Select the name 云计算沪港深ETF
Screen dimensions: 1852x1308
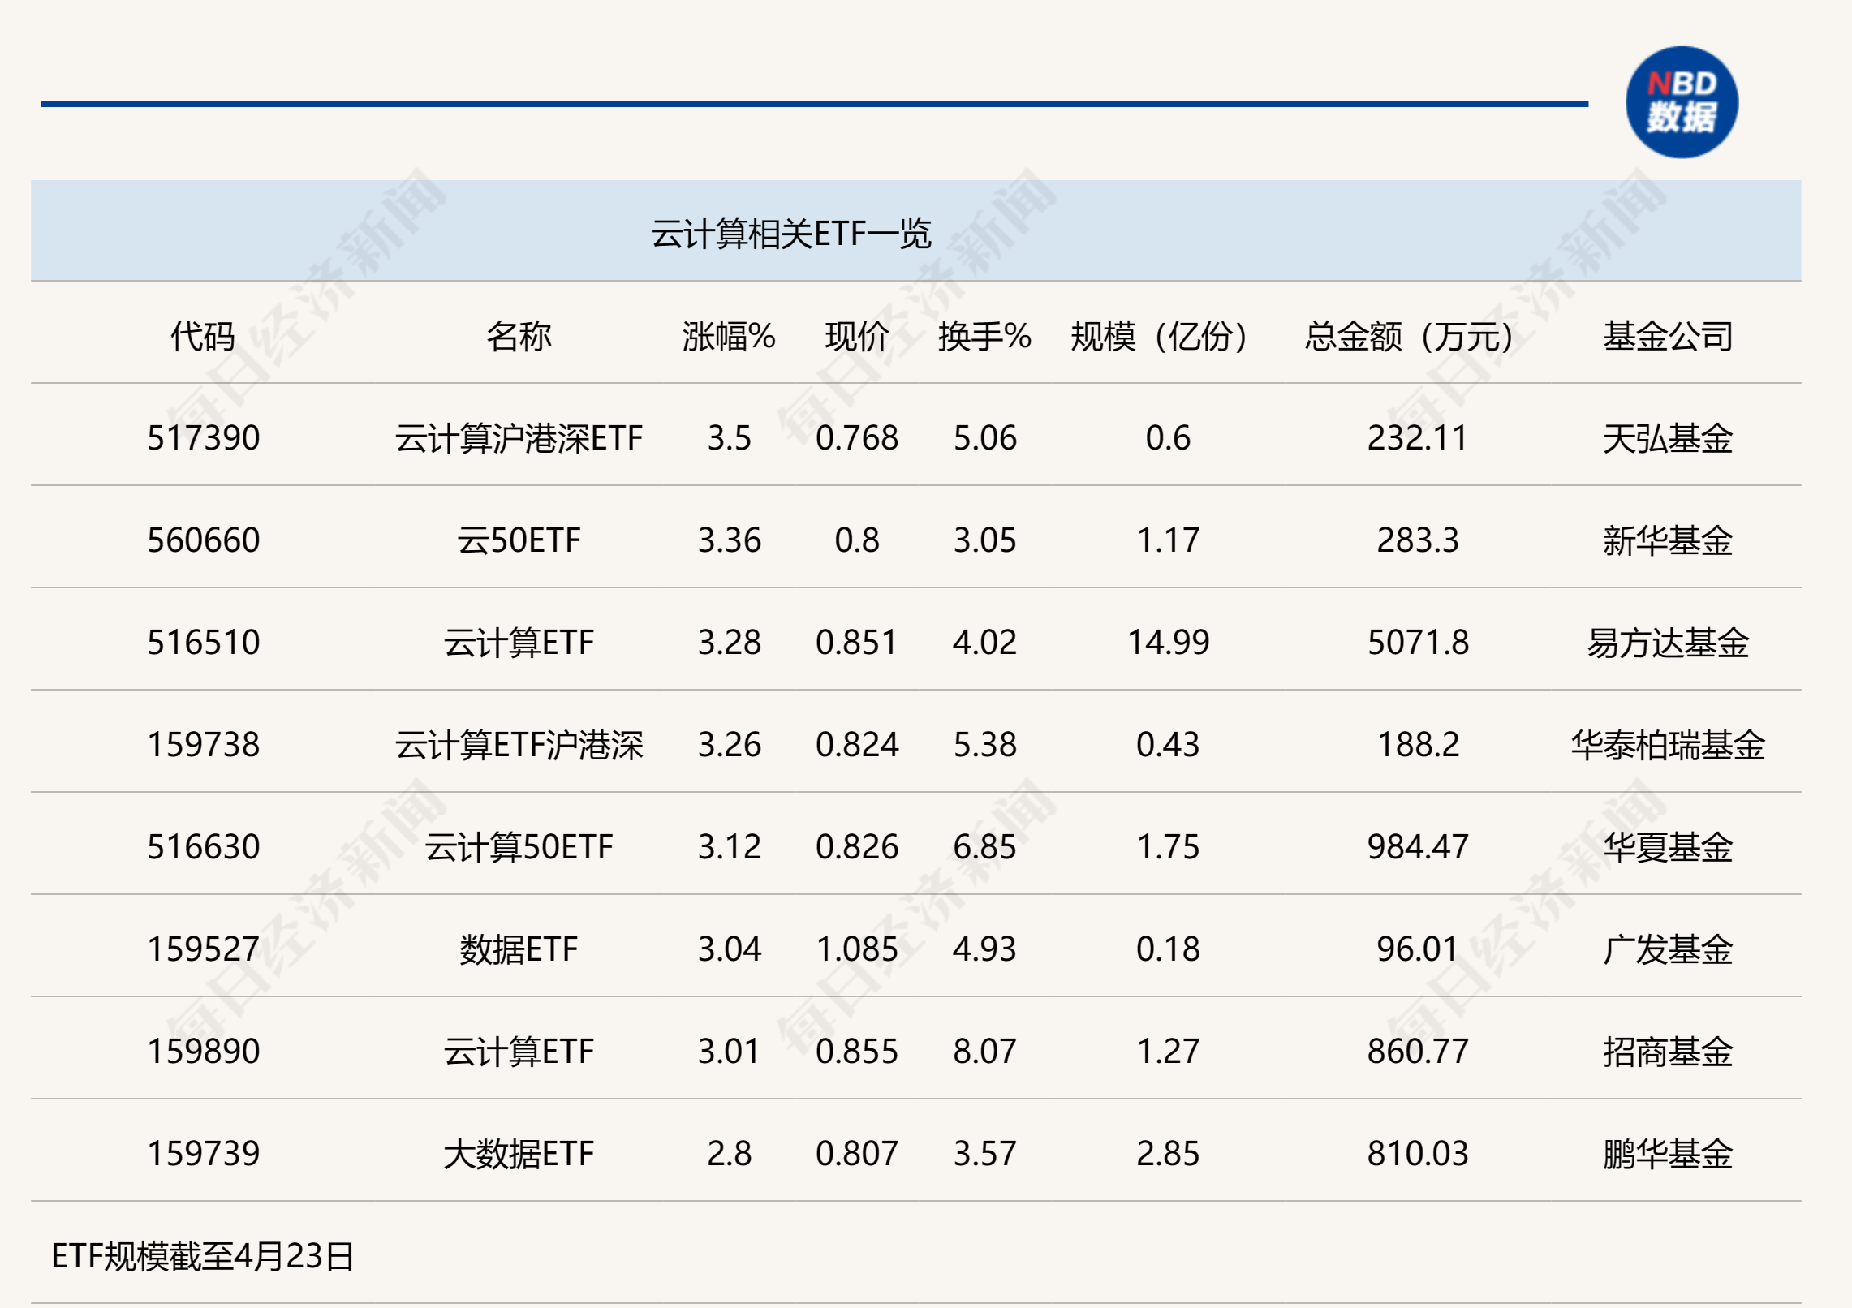click(519, 438)
